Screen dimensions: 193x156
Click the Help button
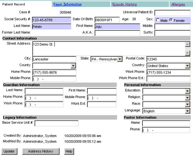(x=69, y=151)
